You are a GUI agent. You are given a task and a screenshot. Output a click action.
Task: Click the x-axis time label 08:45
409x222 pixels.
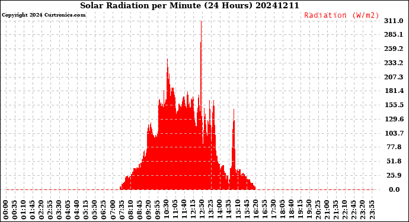pos(139,210)
